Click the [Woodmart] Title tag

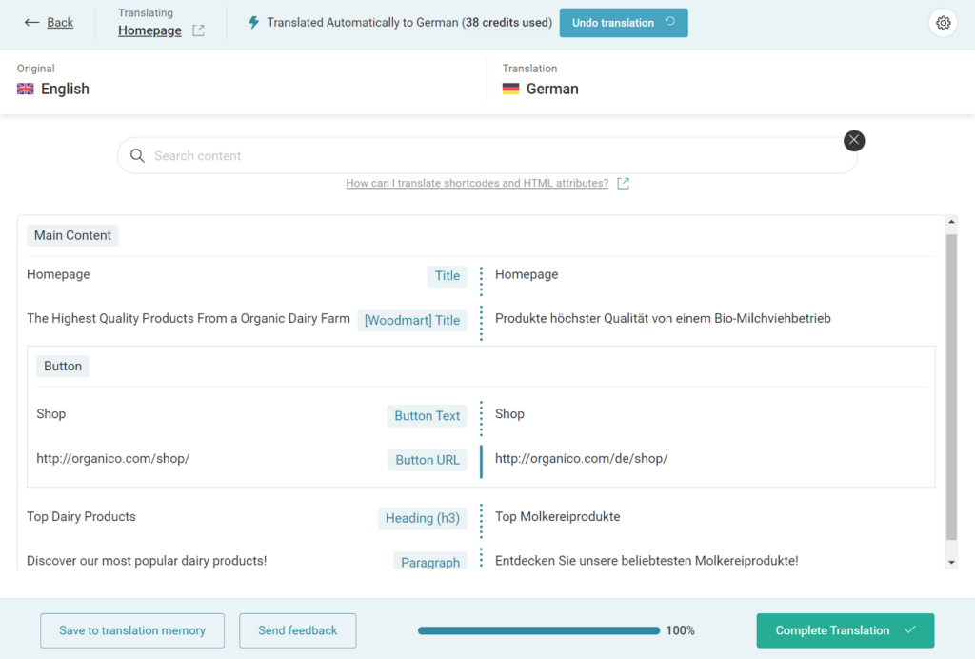pos(412,320)
